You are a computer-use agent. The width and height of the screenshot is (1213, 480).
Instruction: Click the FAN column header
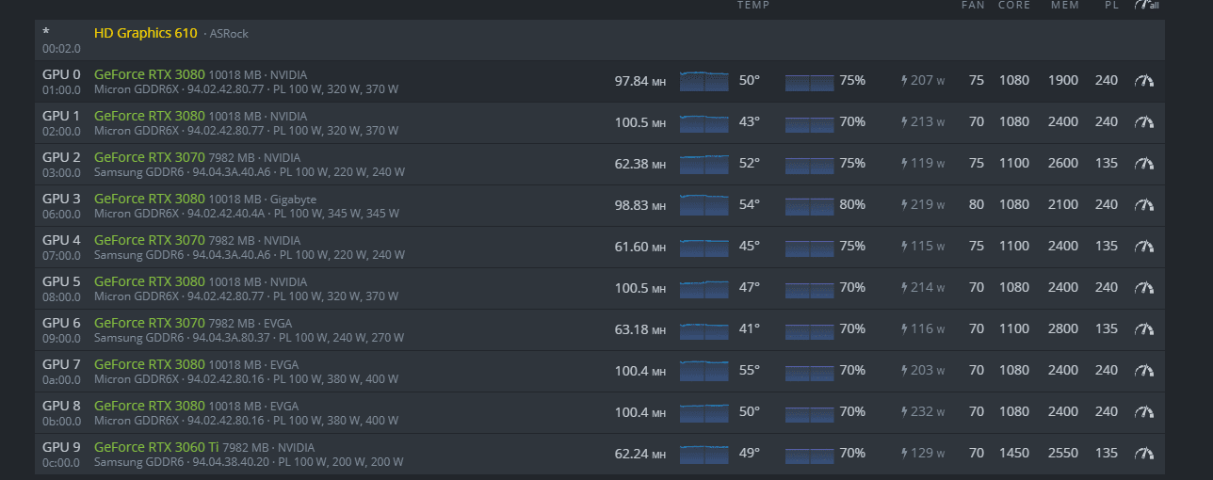[x=973, y=5]
